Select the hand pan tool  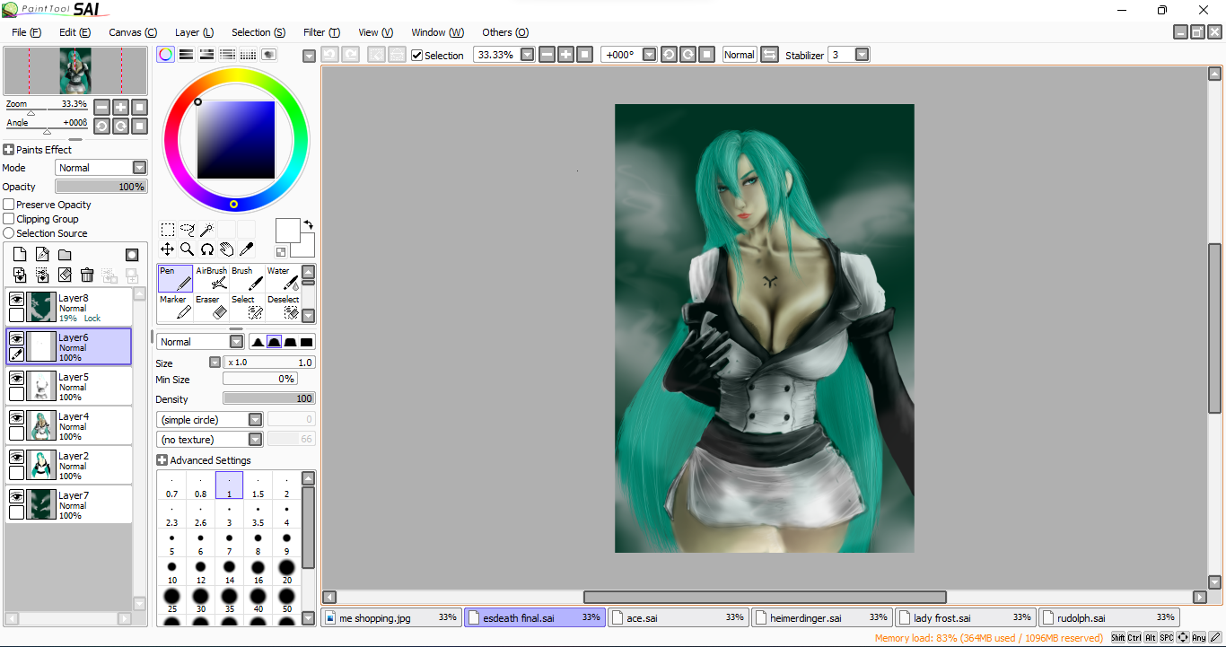(x=227, y=249)
